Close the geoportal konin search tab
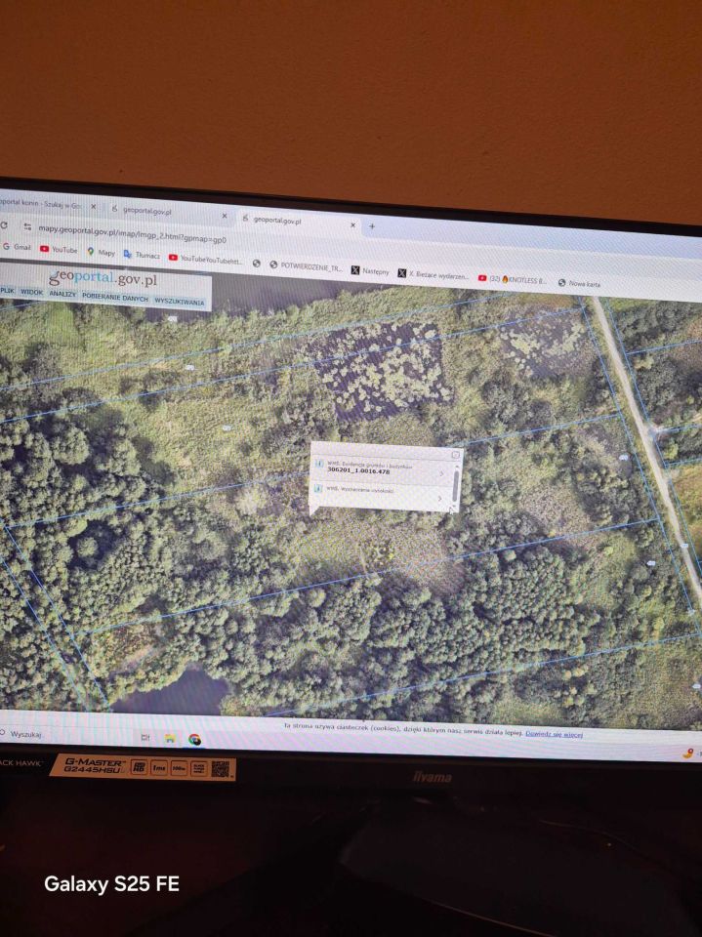The image size is (702, 937). click(x=93, y=207)
